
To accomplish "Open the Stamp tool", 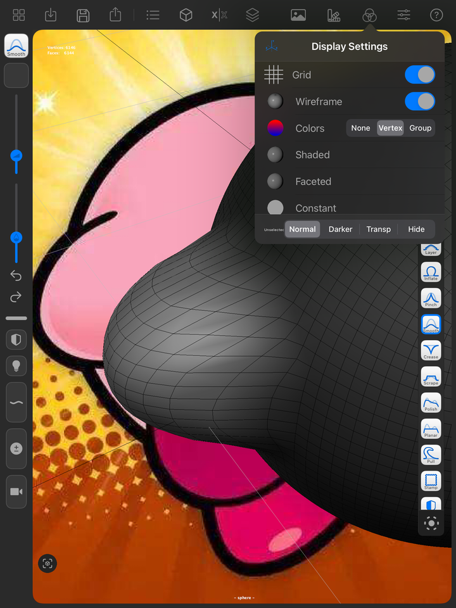I will pyautogui.click(x=431, y=481).
